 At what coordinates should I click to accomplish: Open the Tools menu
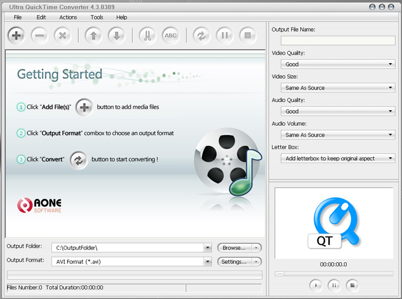(96, 17)
